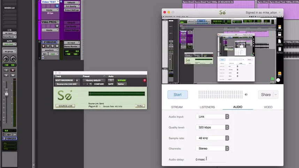
Task: Open audio track read automation mode selector
Action: click(54, 54)
